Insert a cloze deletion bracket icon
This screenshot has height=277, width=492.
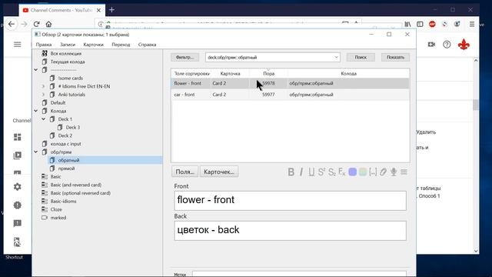pos(373,172)
